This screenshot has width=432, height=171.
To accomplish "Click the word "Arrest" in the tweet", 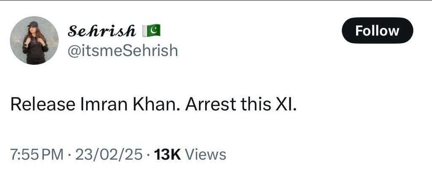I will tap(211, 105).
